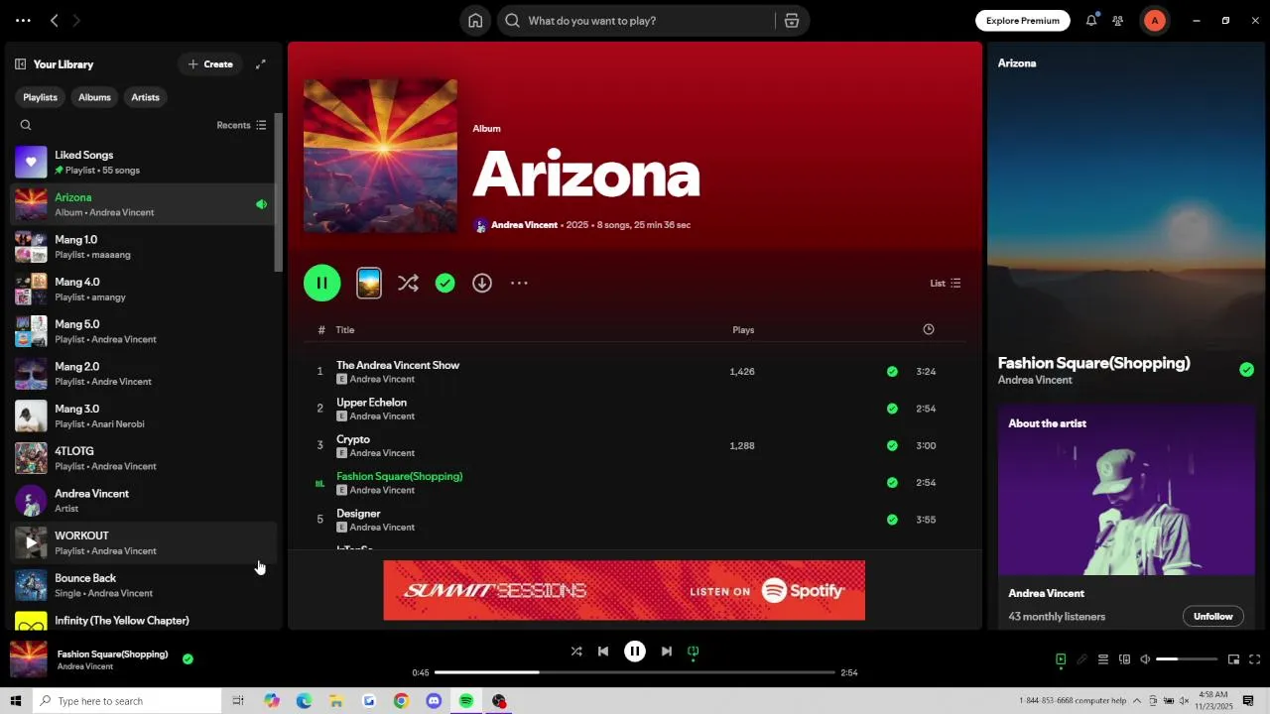Filter library by Playlists
This screenshot has width=1270, height=714.
[41, 97]
